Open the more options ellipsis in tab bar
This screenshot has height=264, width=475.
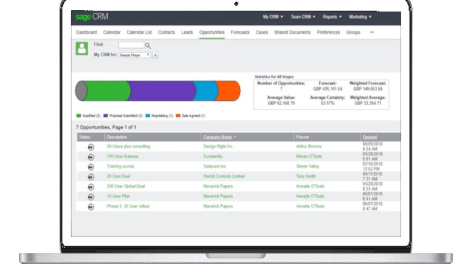[x=372, y=32]
